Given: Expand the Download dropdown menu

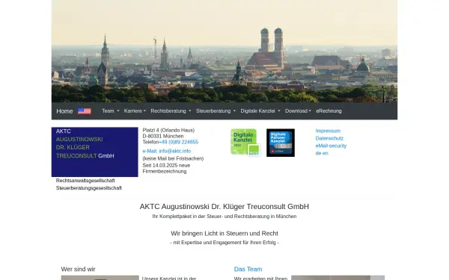Looking at the screenshot, I should click(x=298, y=111).
